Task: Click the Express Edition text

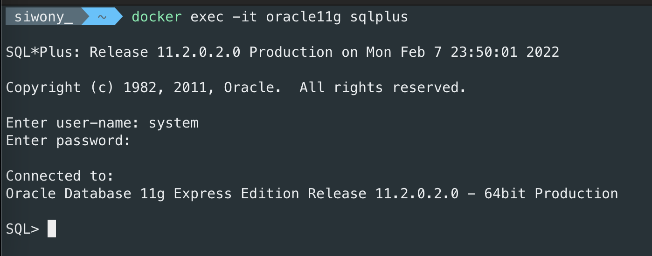Action: click(x=236, y=194)
